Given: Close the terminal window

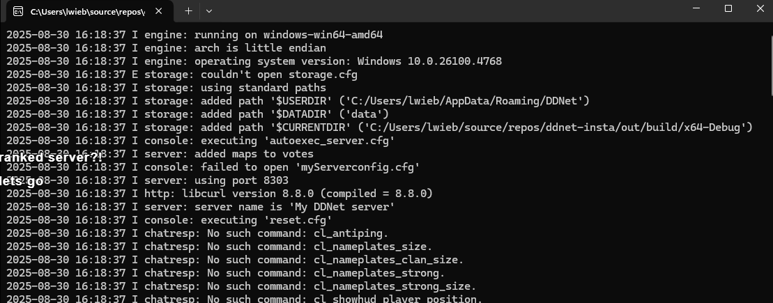Looking at the screenshot, I should (x=760, y=8).
